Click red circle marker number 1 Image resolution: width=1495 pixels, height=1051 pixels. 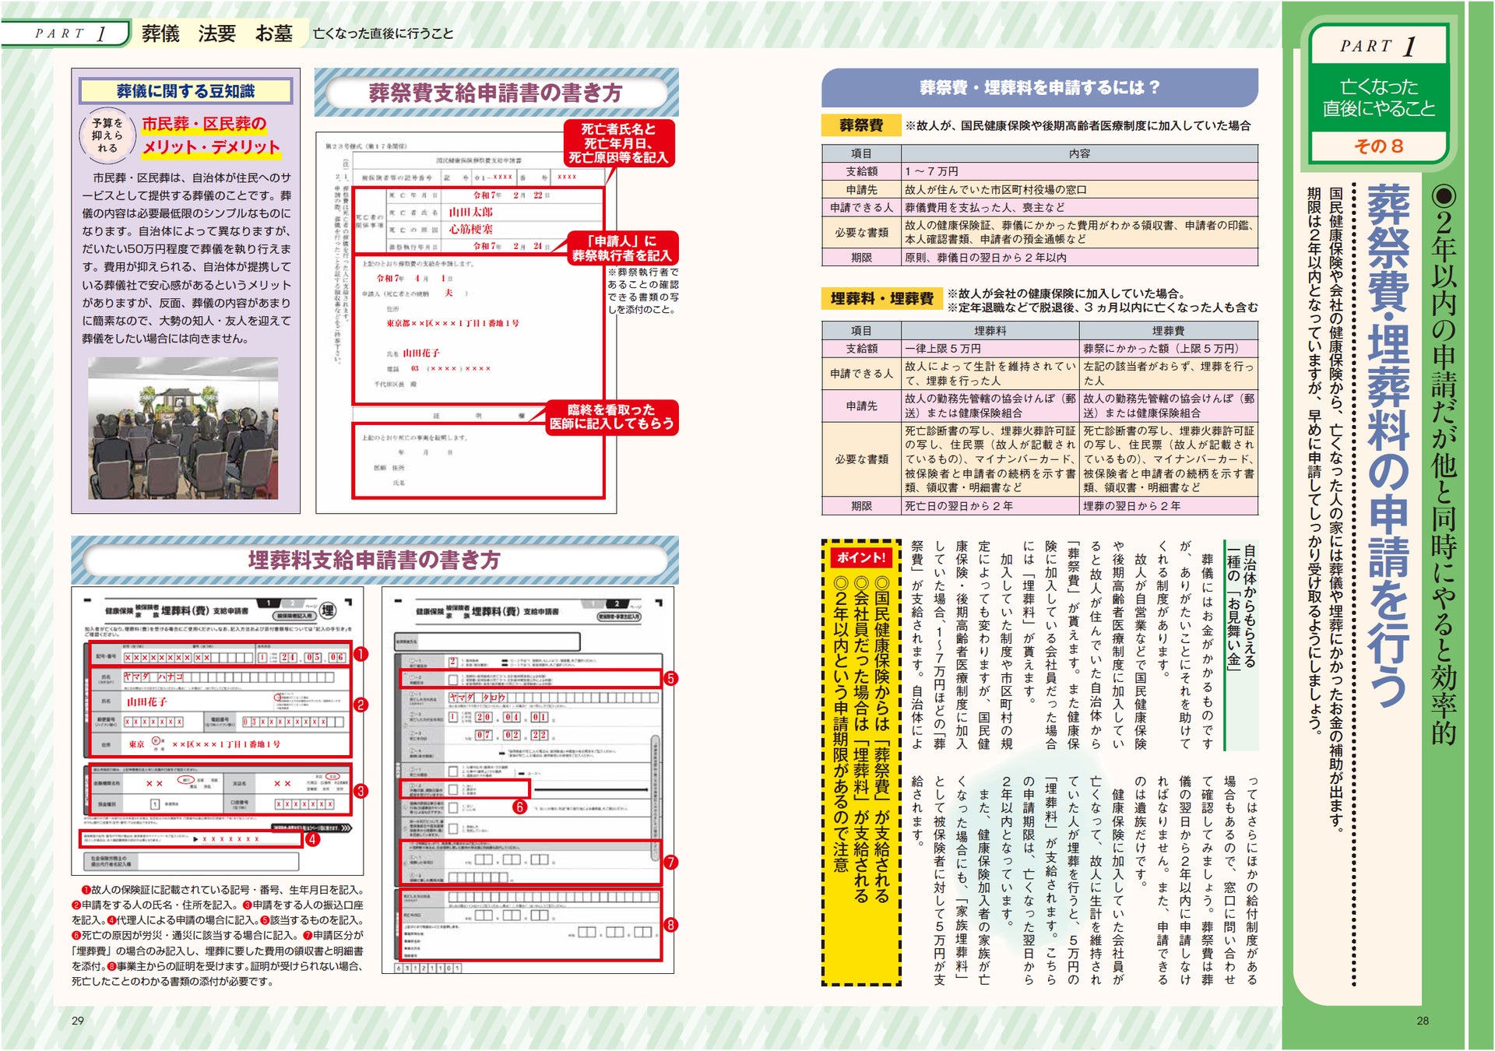point(361,654)
